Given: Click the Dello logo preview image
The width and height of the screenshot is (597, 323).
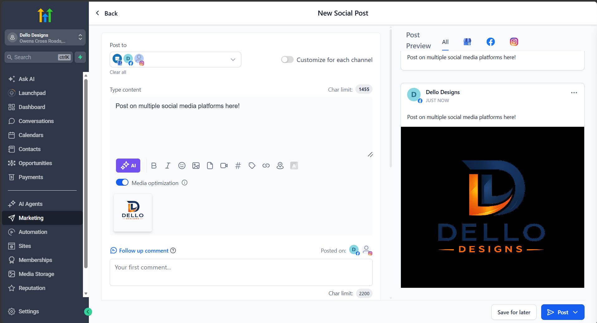Looking at the screenshot, I should 492,207.
